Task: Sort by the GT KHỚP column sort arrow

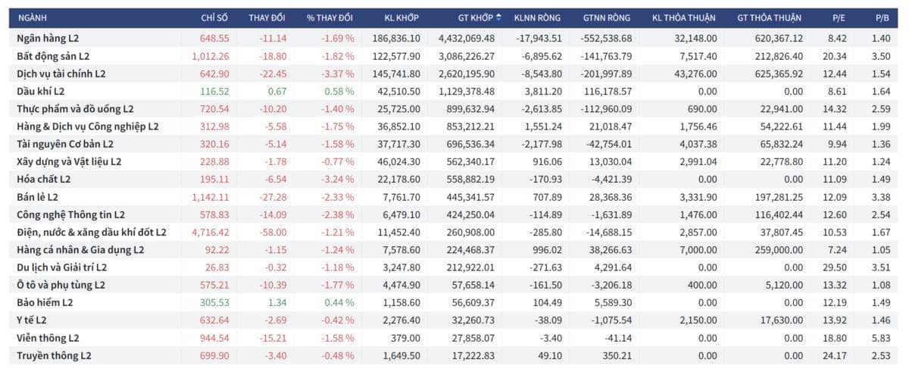Action: pos(499,17)
